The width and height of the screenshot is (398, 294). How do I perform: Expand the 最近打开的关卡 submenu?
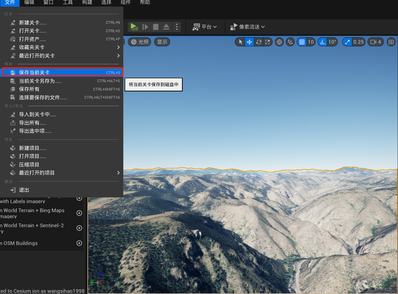(x=62, y=56)
